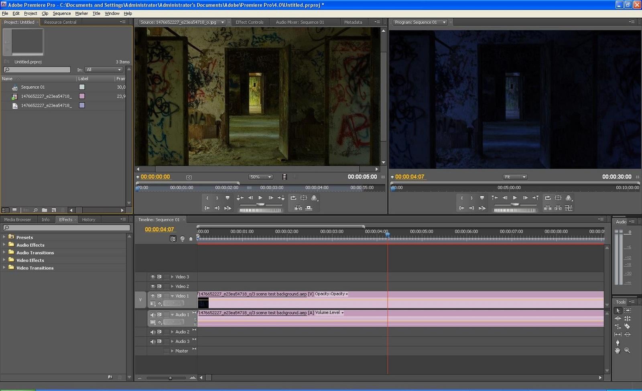This screenshot has height=391, width=642.
Task: Select the Pen tool in Tools panel
Action: tap(618, 342)
